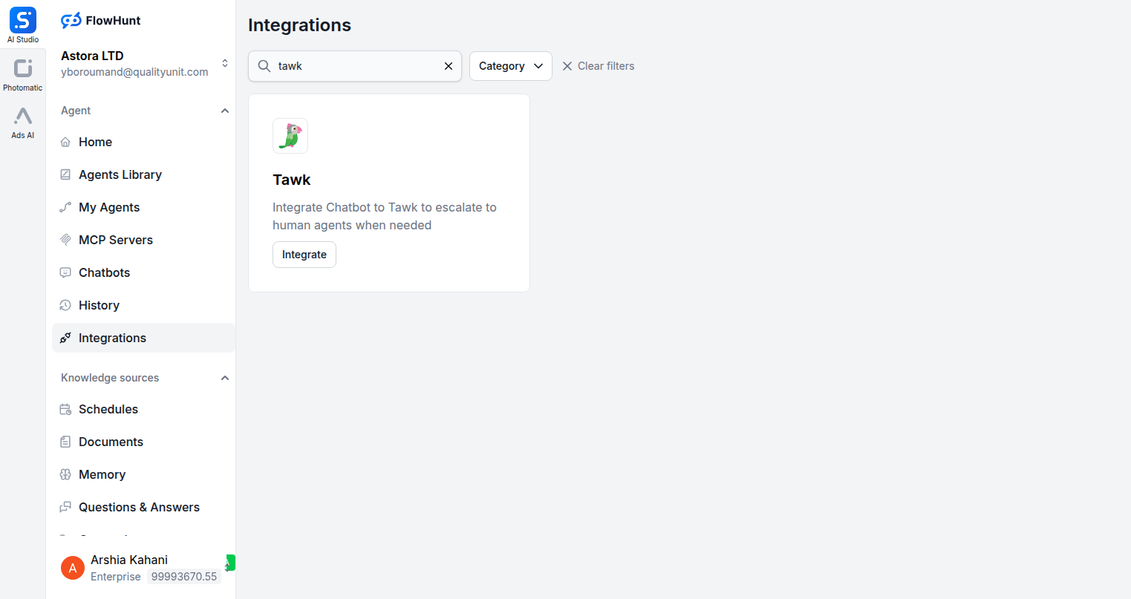Click Clear filters

pos(598,66)
